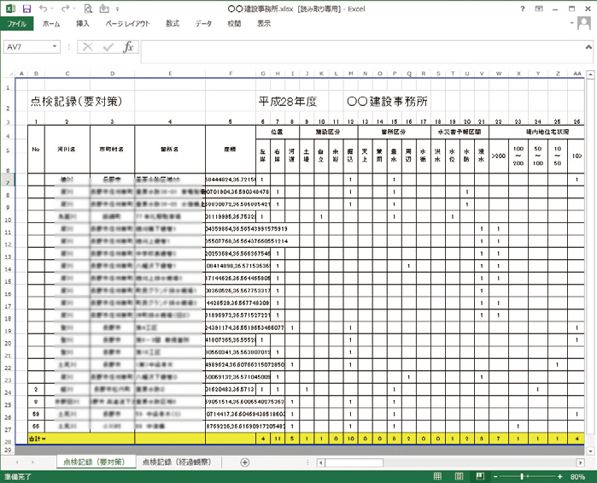This screenshot has width=597, height=483.
Task: Select column AA header
Action: click(577, 74)
